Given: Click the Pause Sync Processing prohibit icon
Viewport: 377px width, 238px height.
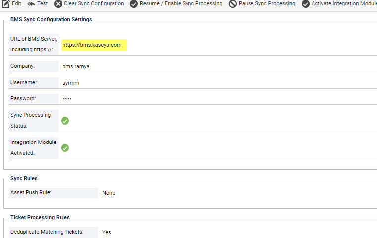Looking at the screenshot, I should [x=233, y=4].
